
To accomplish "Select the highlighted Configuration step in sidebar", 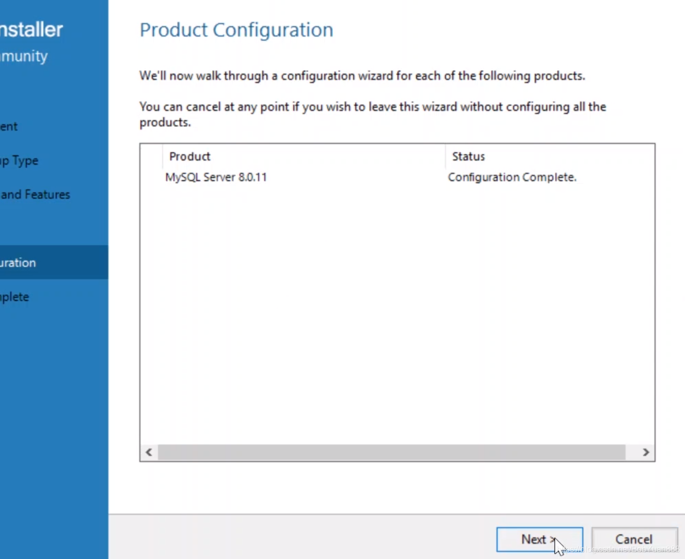I will coord(54,262).
